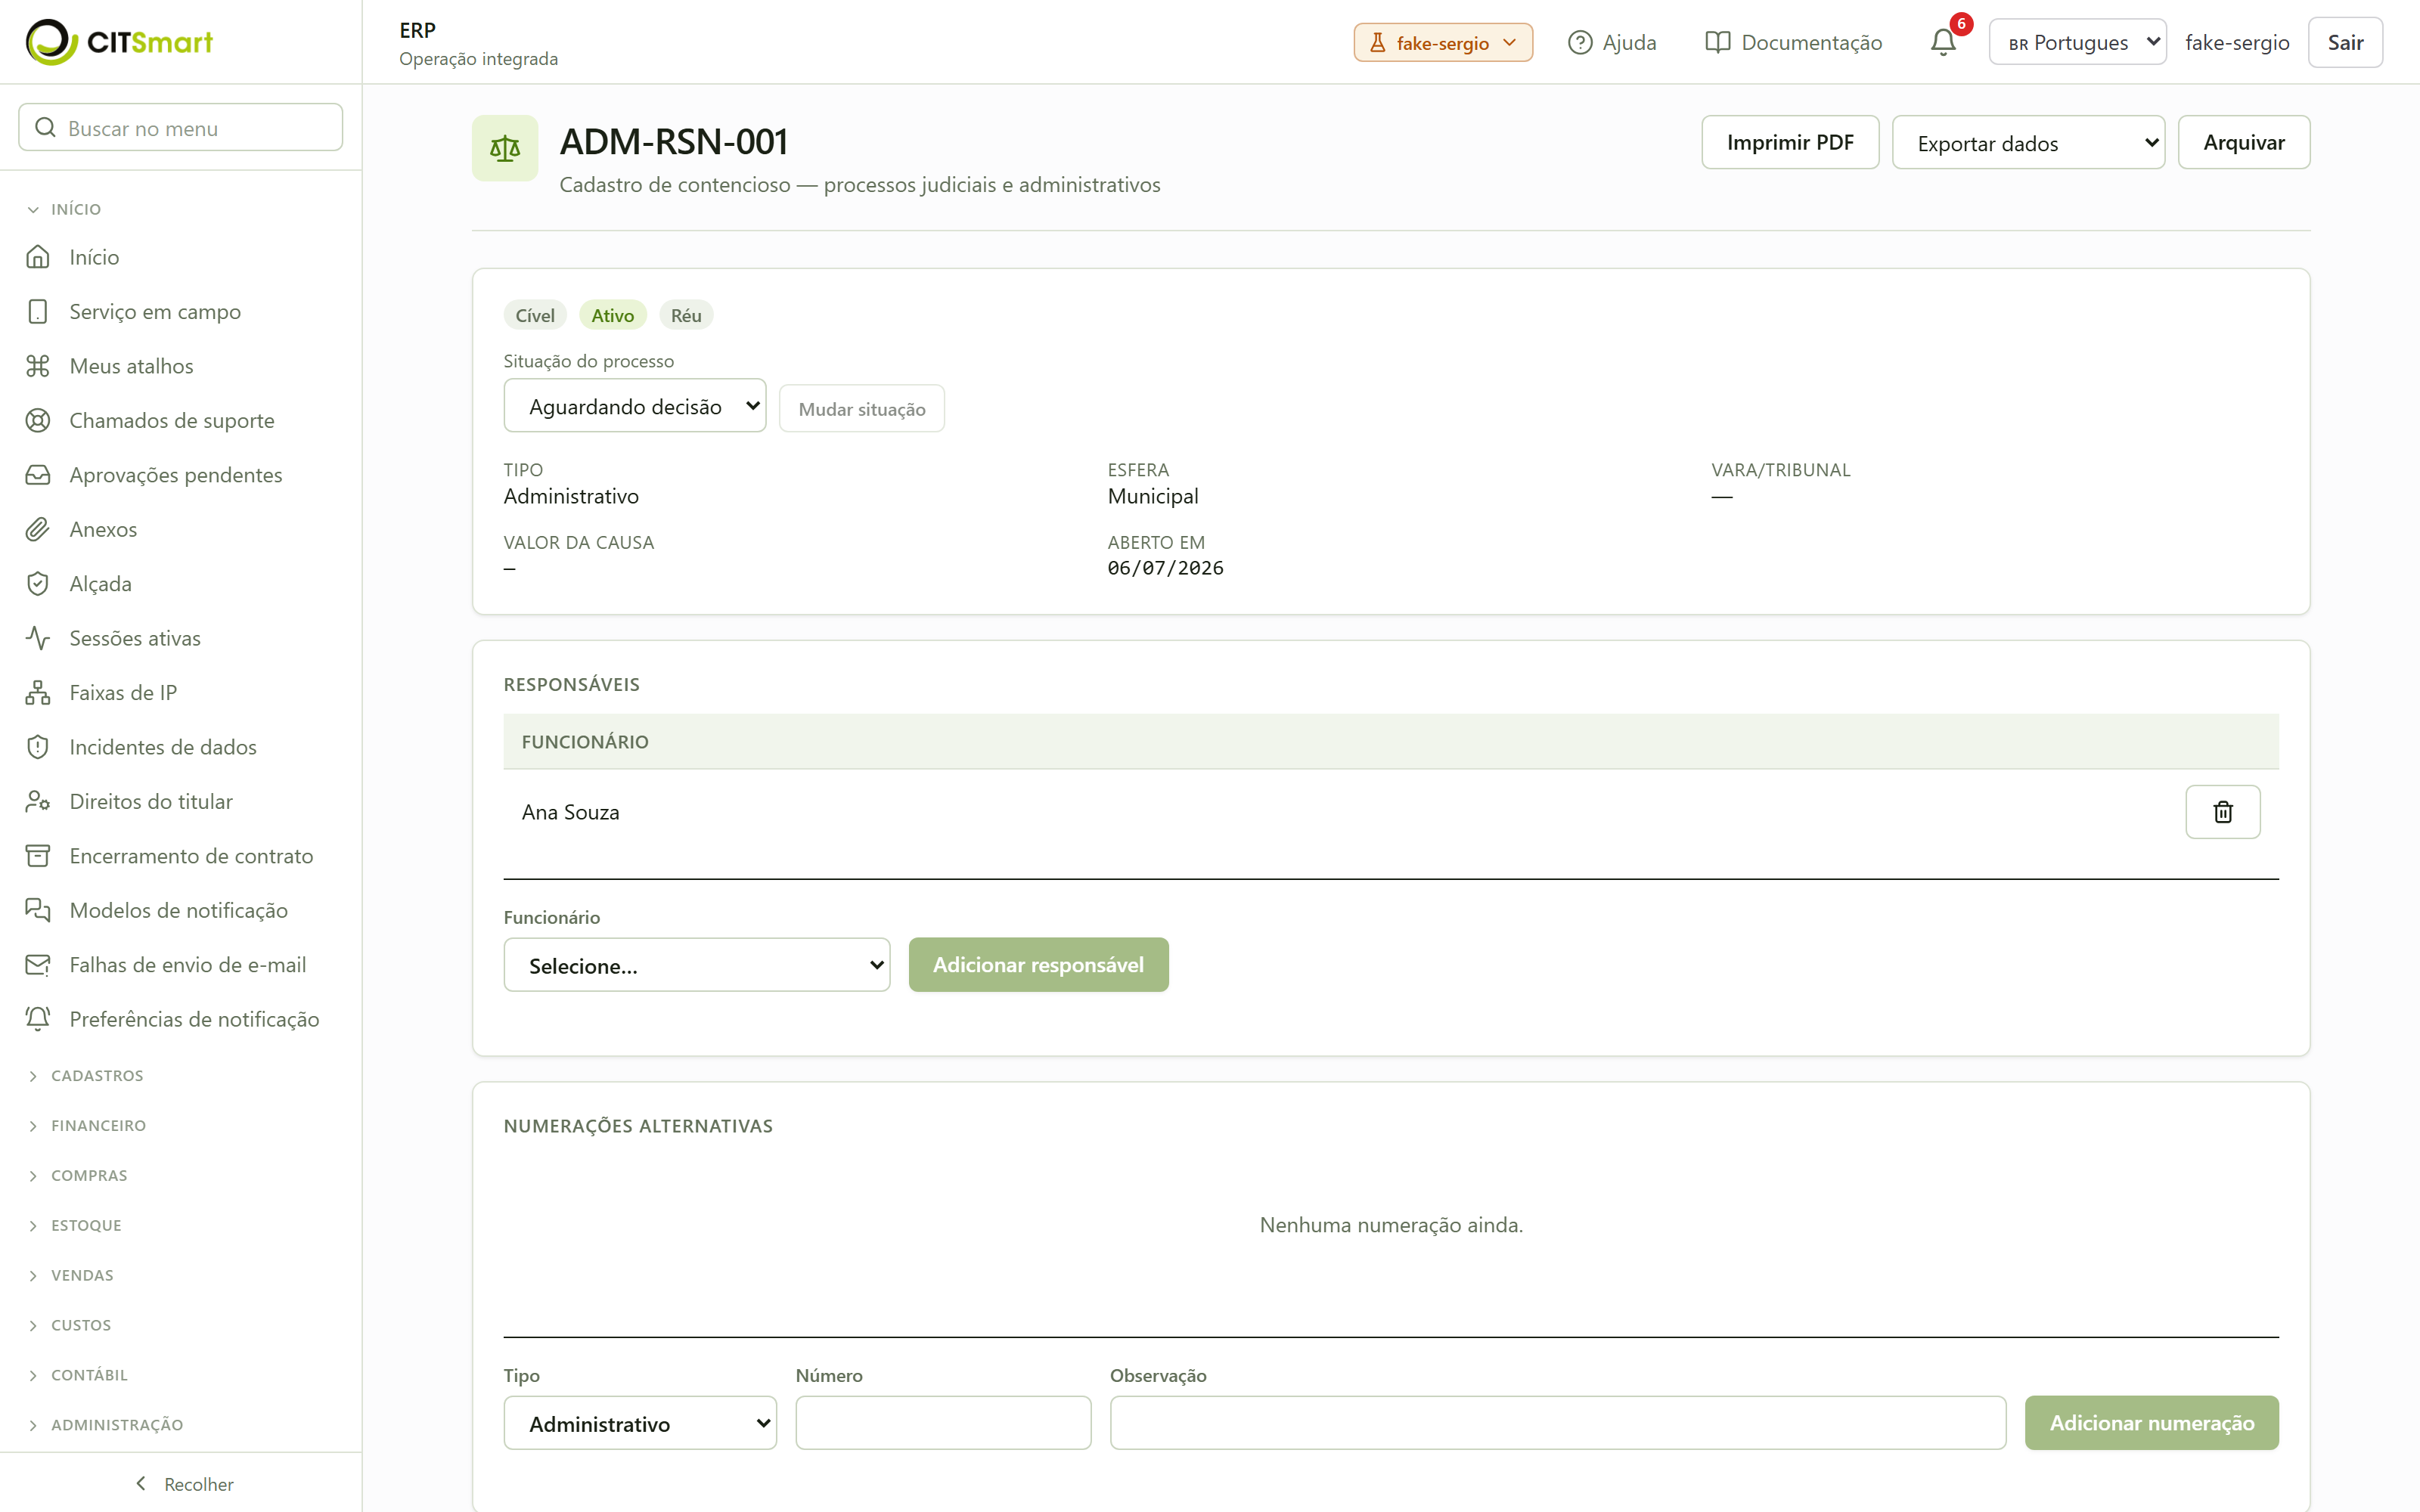Open Faixas de IP network icon
The height and width of the screenshot is (1512, 2420).
[x=38, y=693]
